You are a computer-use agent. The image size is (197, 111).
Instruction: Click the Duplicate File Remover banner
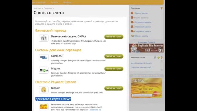(x=147, y=48)
